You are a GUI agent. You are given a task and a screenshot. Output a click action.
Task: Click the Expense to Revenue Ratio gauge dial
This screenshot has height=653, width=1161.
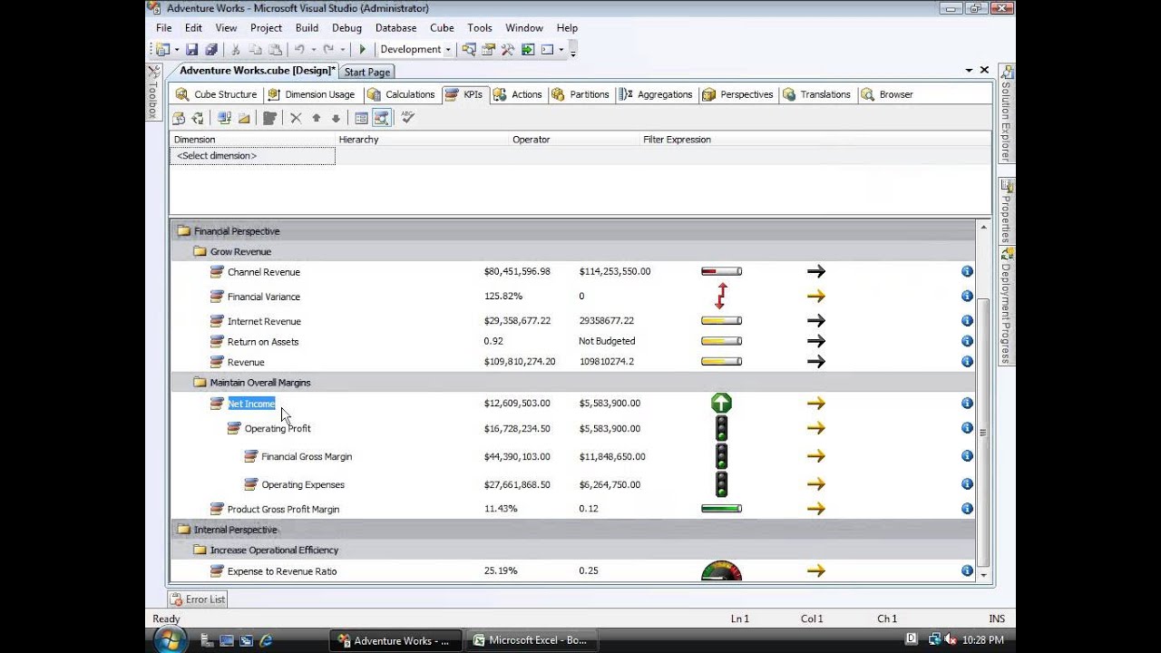(x=721, y=570)
